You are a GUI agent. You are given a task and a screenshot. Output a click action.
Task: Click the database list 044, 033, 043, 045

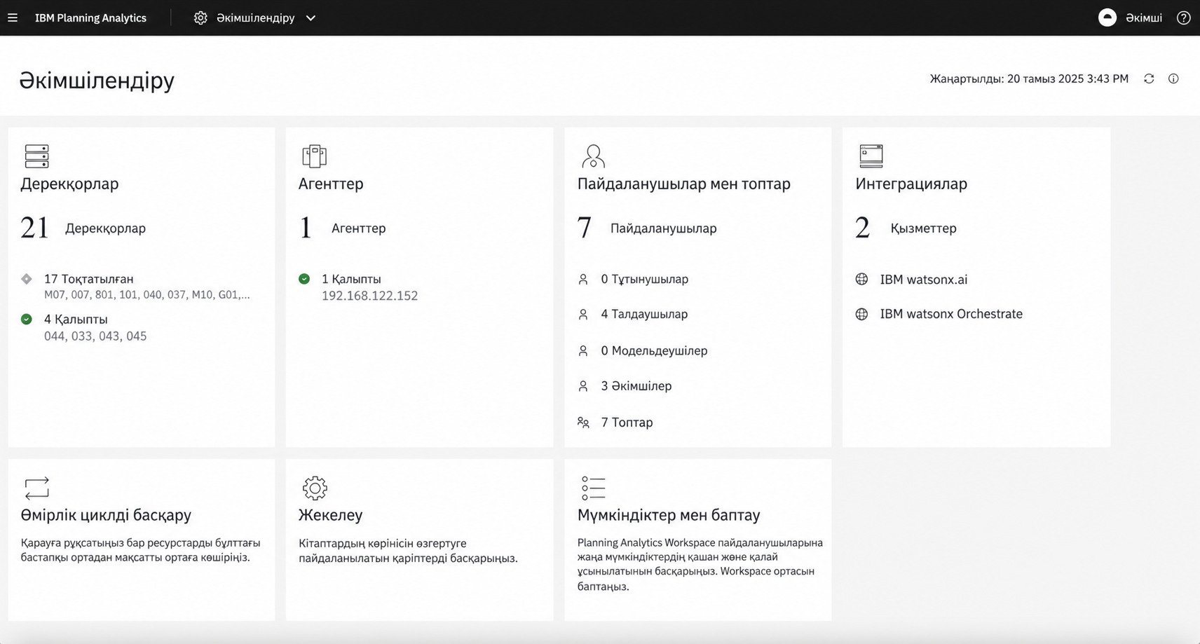pos(95,336)
